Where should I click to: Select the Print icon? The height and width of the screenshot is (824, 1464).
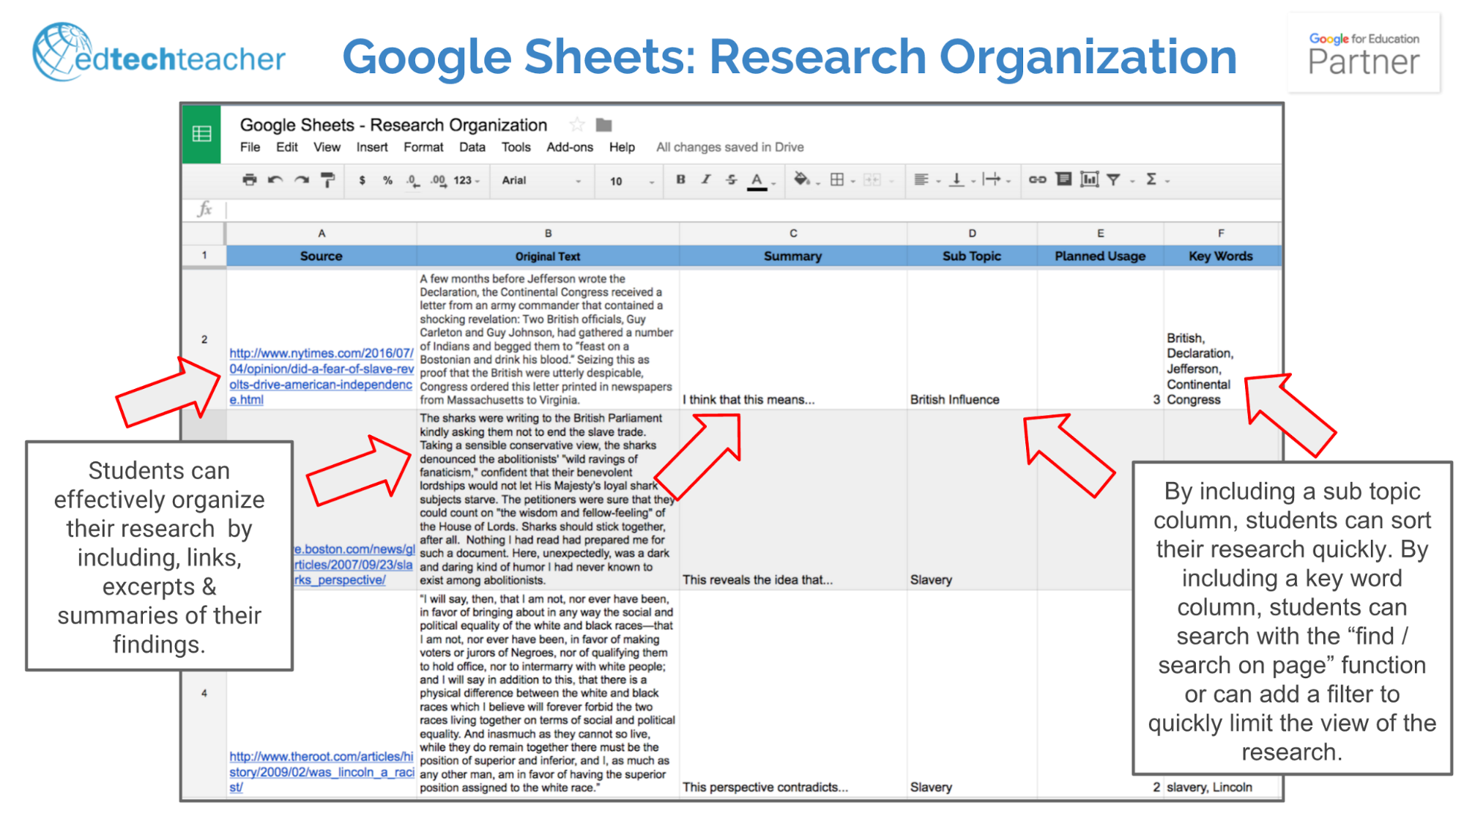click(x=249, y=180)
